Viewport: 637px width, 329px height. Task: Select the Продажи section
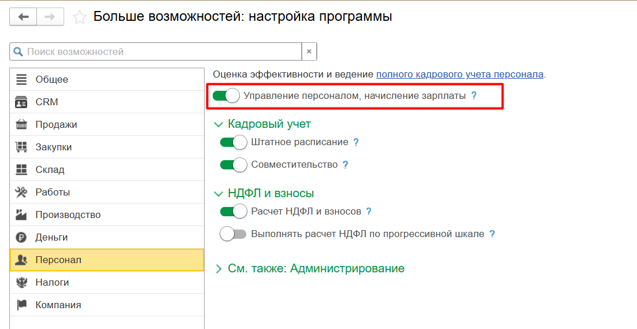[107, 125]
